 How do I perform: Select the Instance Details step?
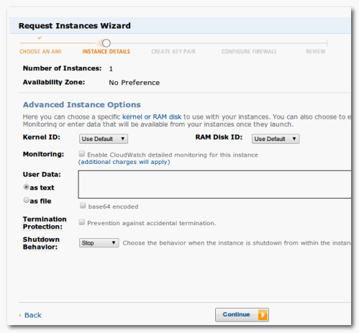106,52
